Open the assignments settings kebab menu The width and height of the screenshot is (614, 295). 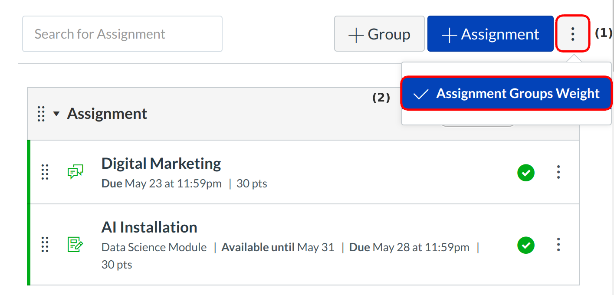pos(572,34)
